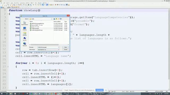Image resolution: width=170 pixels, height=95 pixels.
Task: Open the Plugins menu in Notepad++
Action: 40,3
